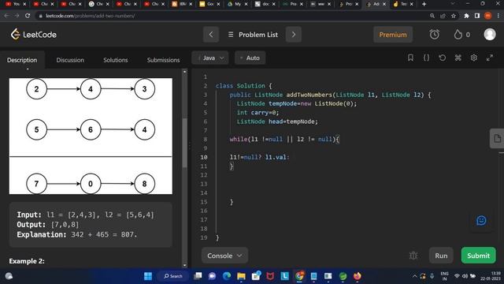This screenshot has width=504, height=284.
Task: Switch to the Discussion tab
Action: click(x=70, y=60)
